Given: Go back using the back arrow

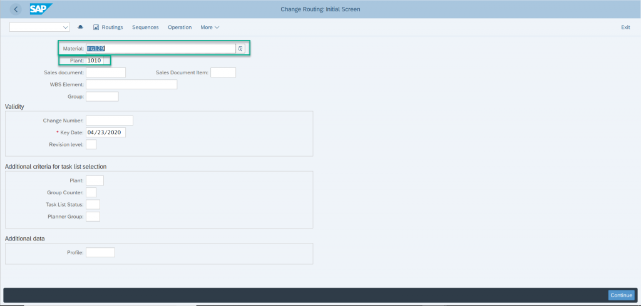Looking at the screenshot, I should (x=16, y=9).
